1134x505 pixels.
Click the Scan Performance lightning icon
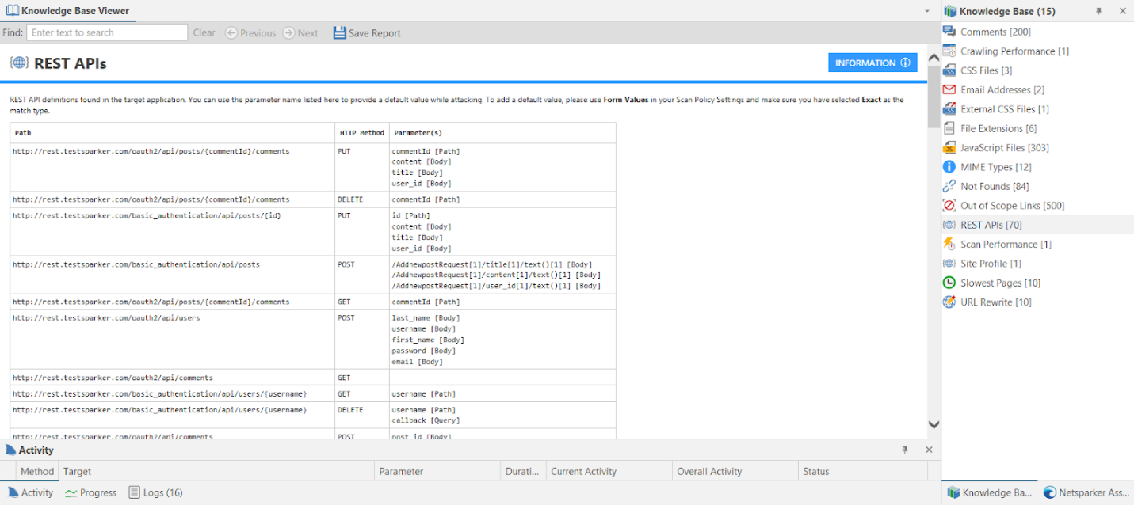click(949, 244)
